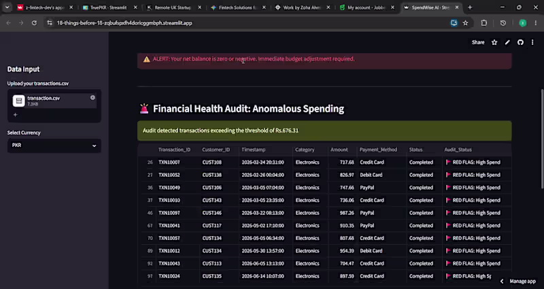Image resolution: width=544 pixels, height=289 pixels.
Task: Click the siren icon beside Financial Health Audit
Action: click(x=144, y=109)
